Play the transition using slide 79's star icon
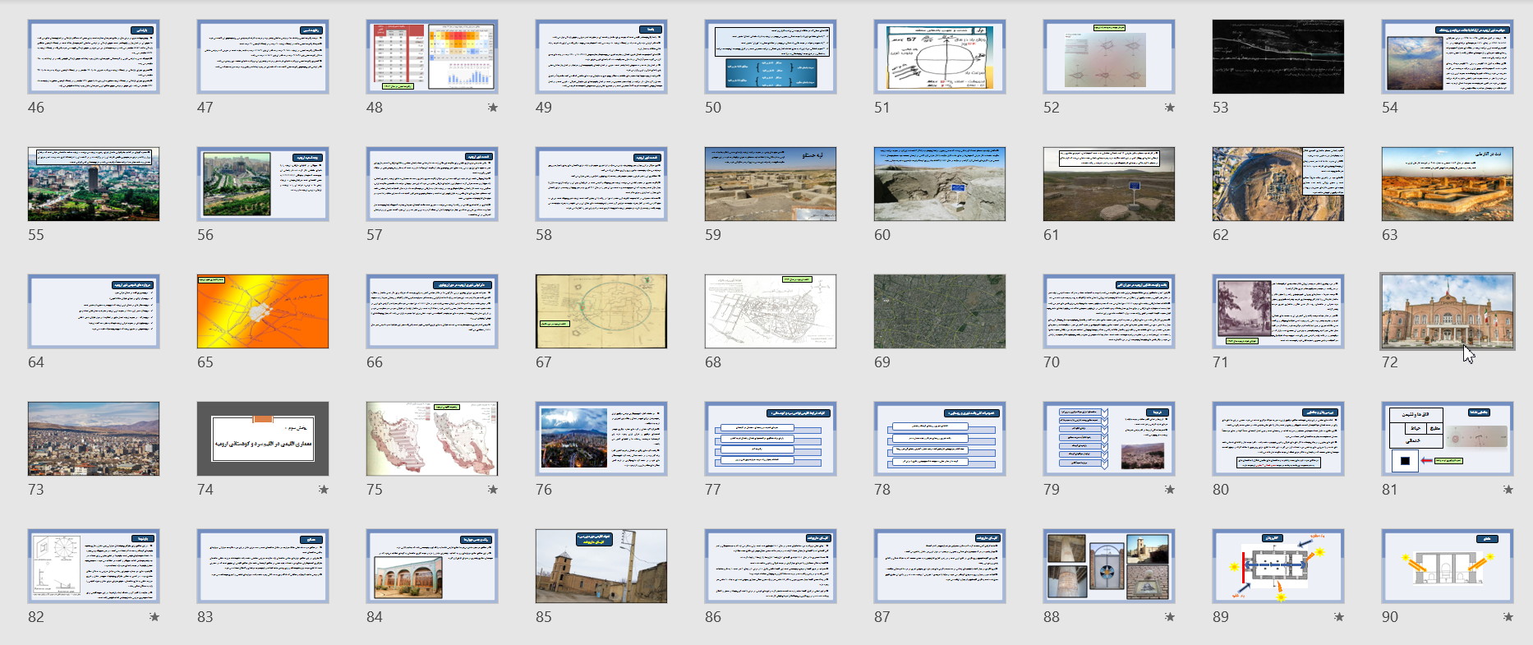This screenshot has height=645, width=1533. click(1169, 490)
